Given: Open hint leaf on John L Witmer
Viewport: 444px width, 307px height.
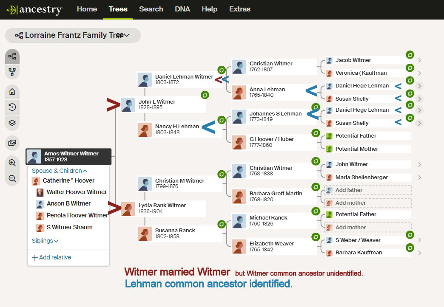Looking at the screenshot, I should [x=205, y=95].
